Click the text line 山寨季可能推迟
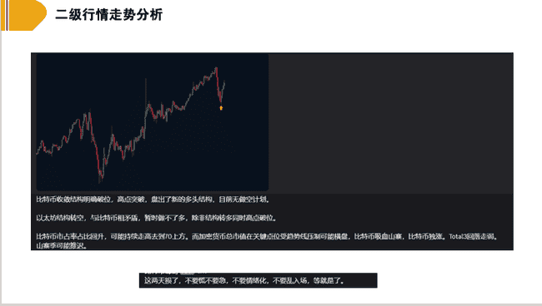This screenshot has width=542, height=306. [62, 246]
